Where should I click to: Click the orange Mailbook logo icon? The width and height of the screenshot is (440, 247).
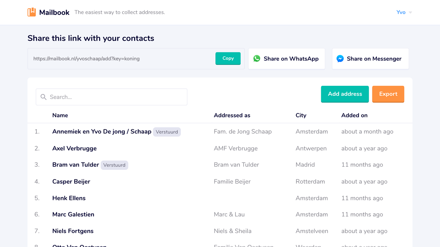(x=31, y=12)
